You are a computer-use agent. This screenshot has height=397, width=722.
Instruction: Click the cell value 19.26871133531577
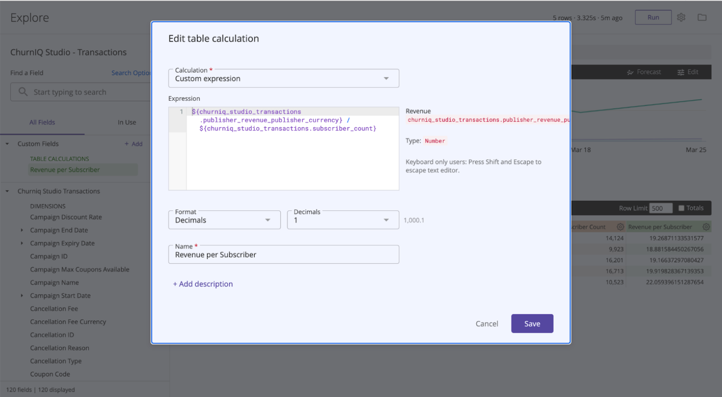[x=676, y=238]
